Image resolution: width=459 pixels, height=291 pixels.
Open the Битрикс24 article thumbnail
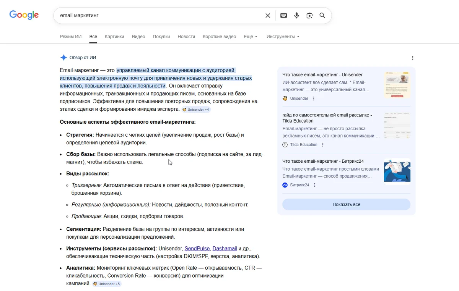[x=397, y=170]
